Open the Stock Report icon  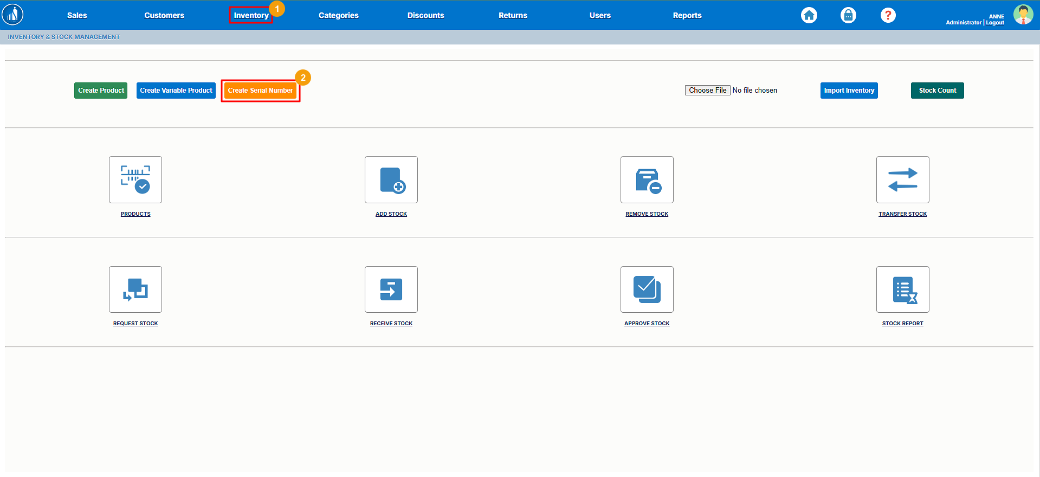[903, 289]
